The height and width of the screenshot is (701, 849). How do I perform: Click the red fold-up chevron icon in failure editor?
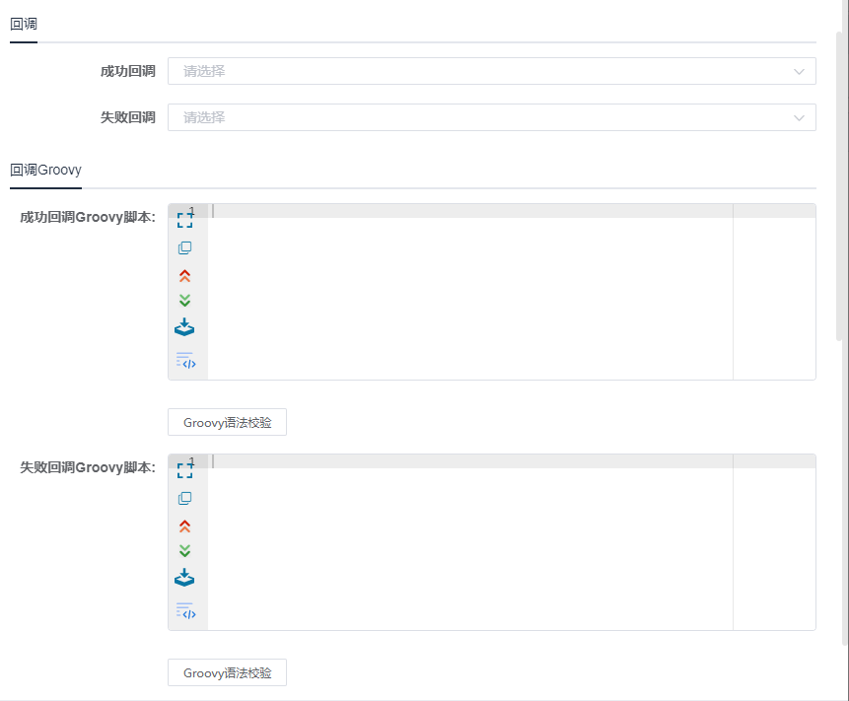(184, 526)
